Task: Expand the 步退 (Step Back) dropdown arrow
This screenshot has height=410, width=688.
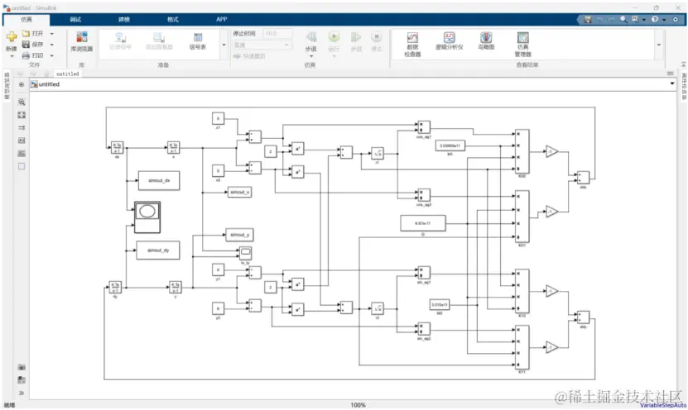Action: point(311,56)
